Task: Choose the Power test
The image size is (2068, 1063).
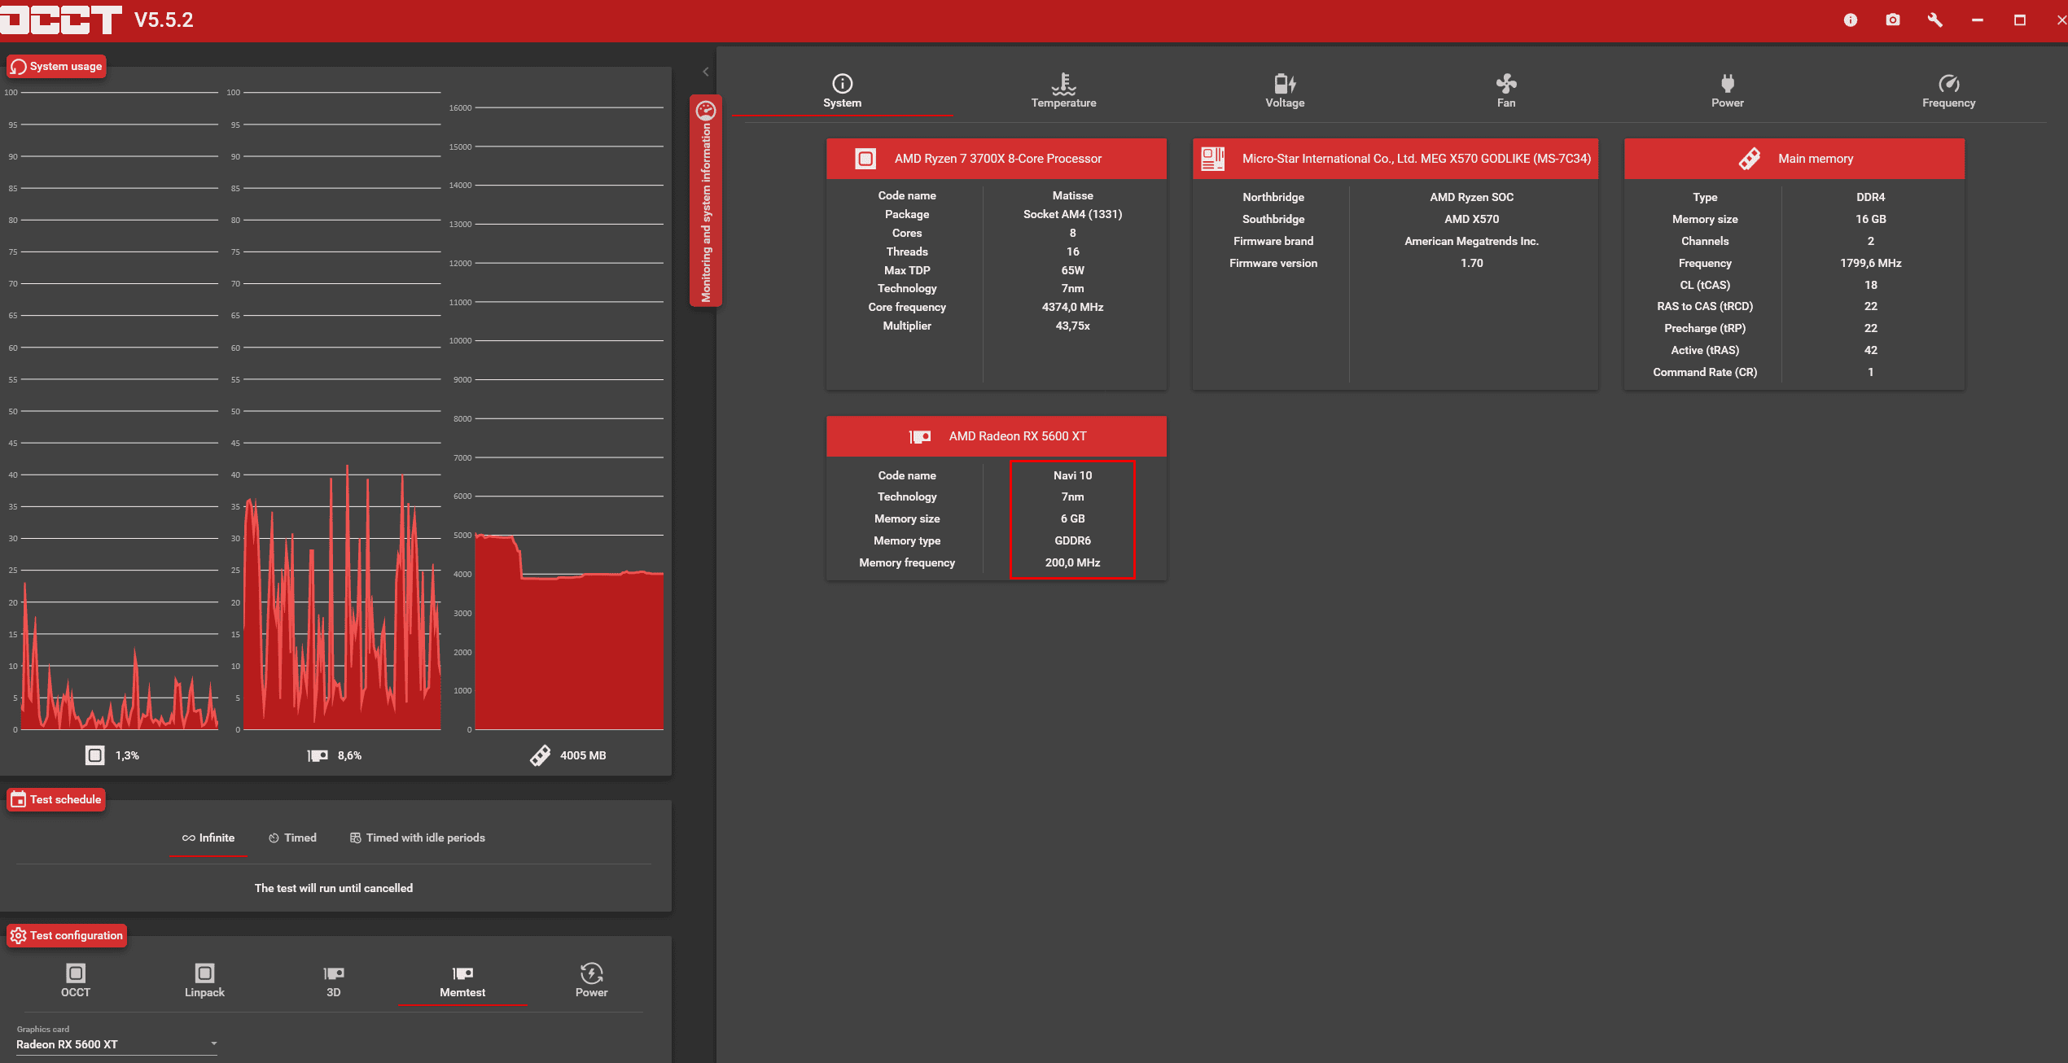Action: (591, 980)
